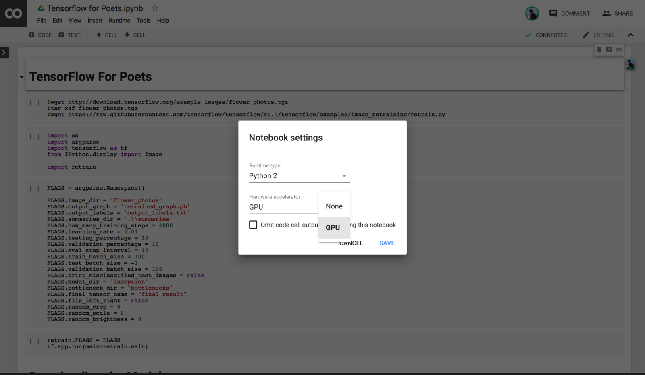Image resolution: width=645 pixels, height=375 pixels.
Task: Save the notebook settings
Action: click(387, 243)
